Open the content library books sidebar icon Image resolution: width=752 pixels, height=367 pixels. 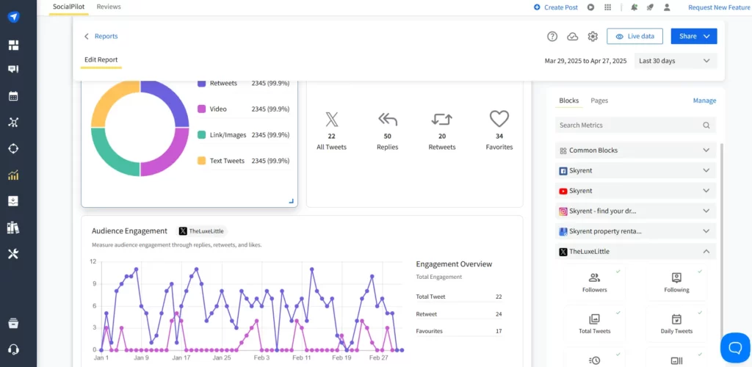(13, 228)
